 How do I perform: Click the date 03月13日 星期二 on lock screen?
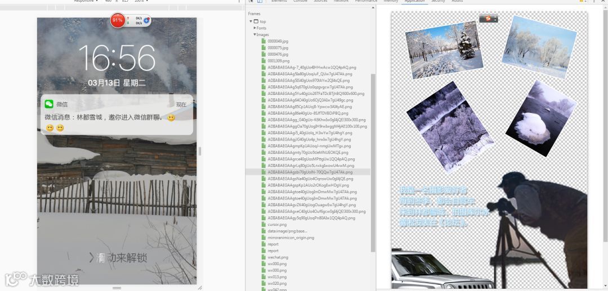tap(117, 83)
